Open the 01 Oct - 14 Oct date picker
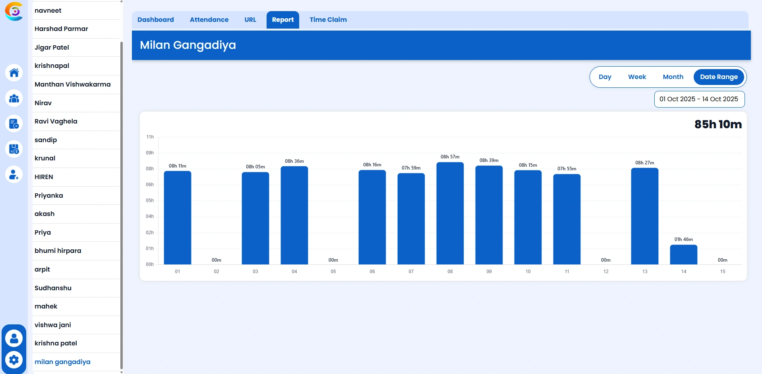 pos(699,99)
